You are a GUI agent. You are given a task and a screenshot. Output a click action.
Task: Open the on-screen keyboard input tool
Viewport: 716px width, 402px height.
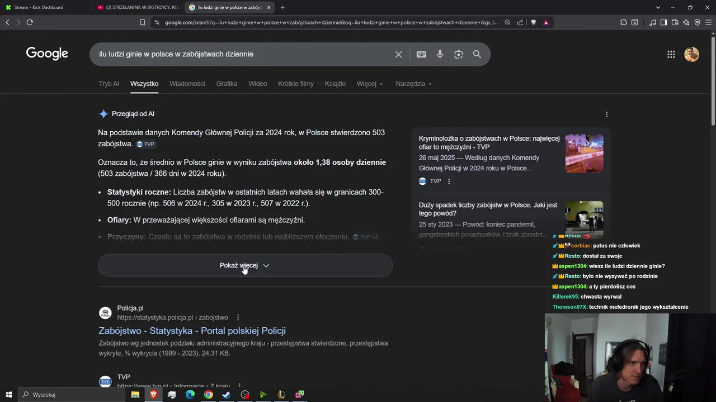click(x=421, y=54)
